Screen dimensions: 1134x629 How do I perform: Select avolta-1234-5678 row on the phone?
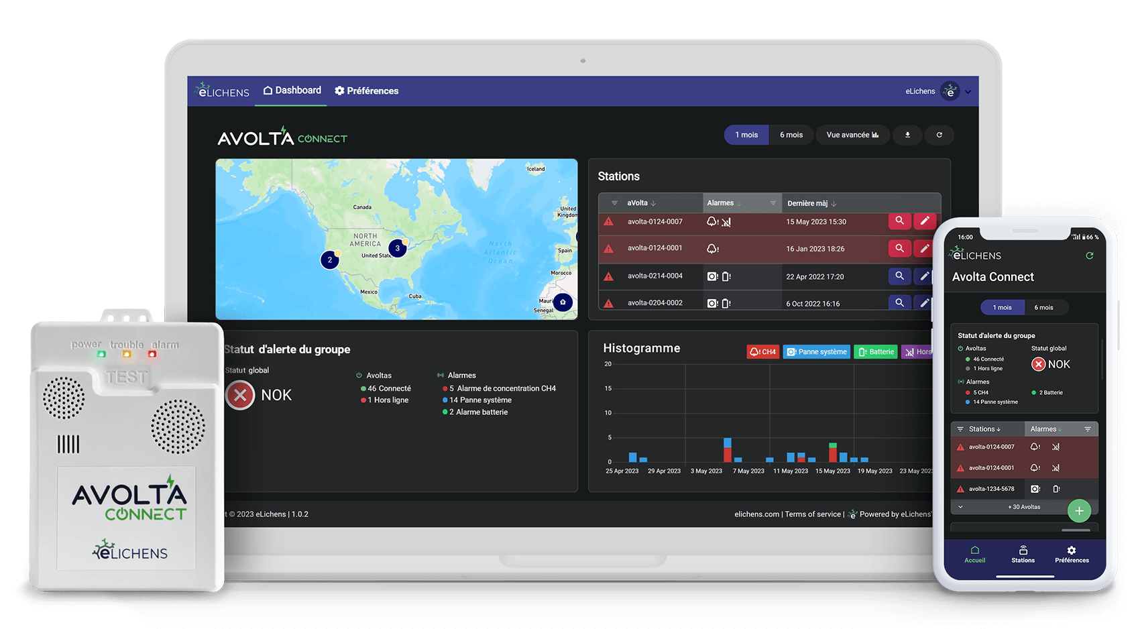click(x=1025, y=489)
